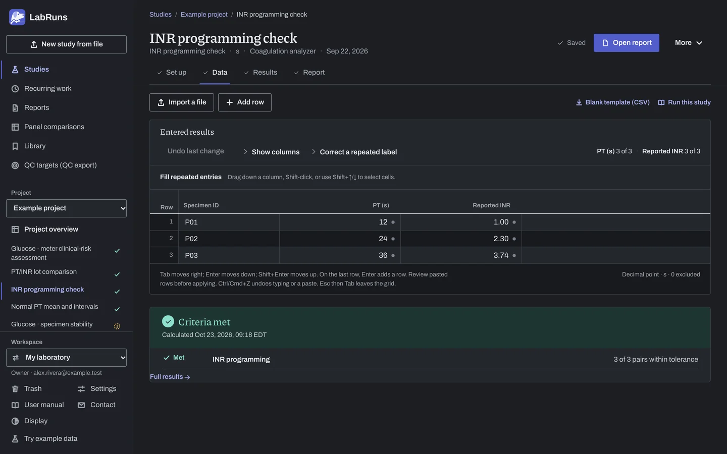Click New study from file

point(66,44)
